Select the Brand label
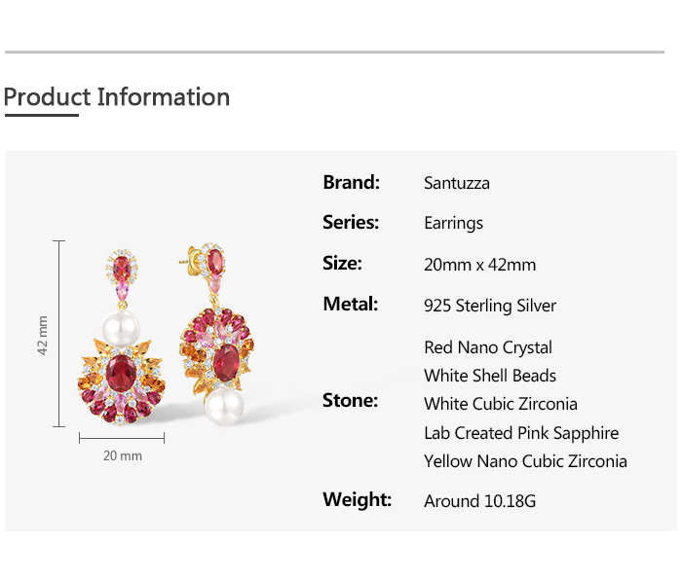The height and width of the screenshot is (580, 682). pyautogui.click(x=351, y=182)
